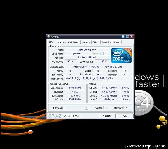Click the Name field 'Intel Core i5 750'
168x149 pixels.
pyautogui.click(x=87, y=50)
